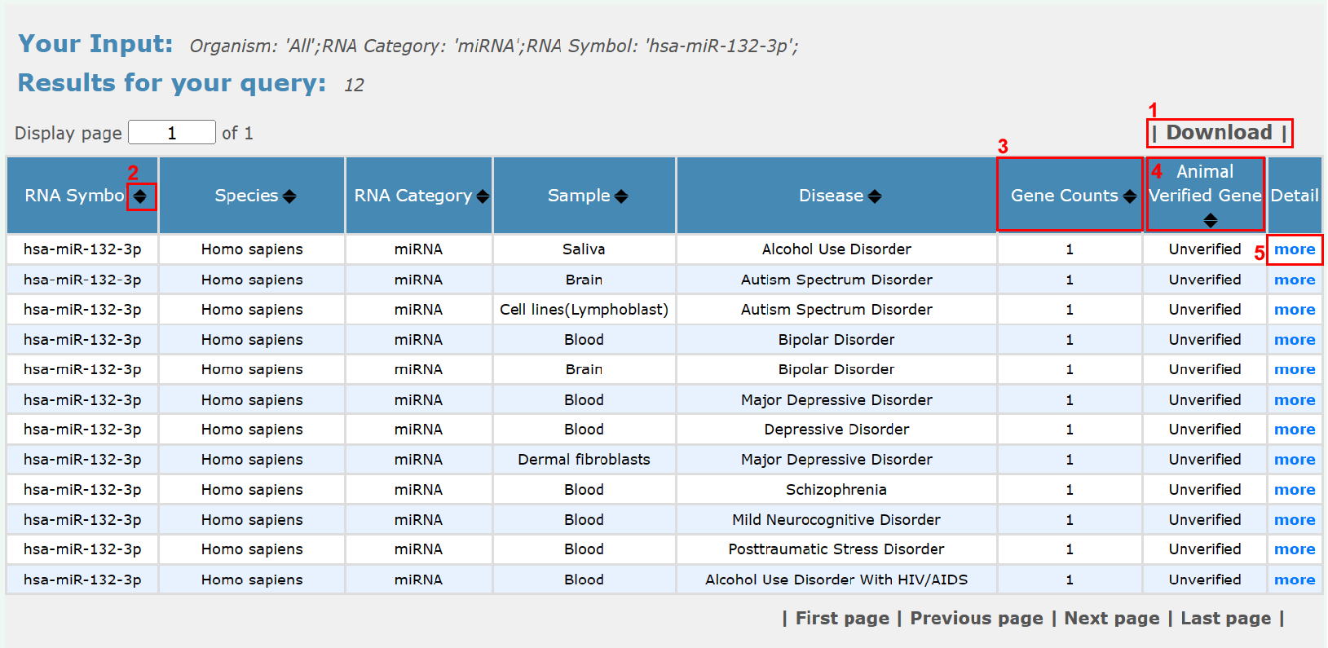This screenshot has height=648, width=1328.
Task: Go to Previous page
Action: click(976, 619)
